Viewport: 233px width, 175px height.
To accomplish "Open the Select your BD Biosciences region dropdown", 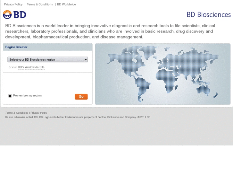I will 47,60.
